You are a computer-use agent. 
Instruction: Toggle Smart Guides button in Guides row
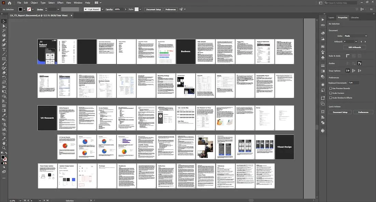(x=360, y=63)
